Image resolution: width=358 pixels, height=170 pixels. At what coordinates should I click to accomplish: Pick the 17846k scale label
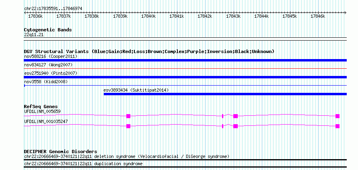[x=318, y=16]
